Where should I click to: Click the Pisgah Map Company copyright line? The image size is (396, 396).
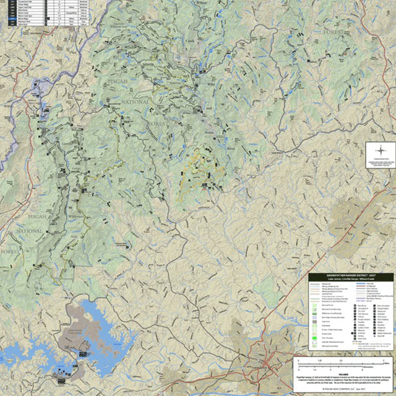343,389
